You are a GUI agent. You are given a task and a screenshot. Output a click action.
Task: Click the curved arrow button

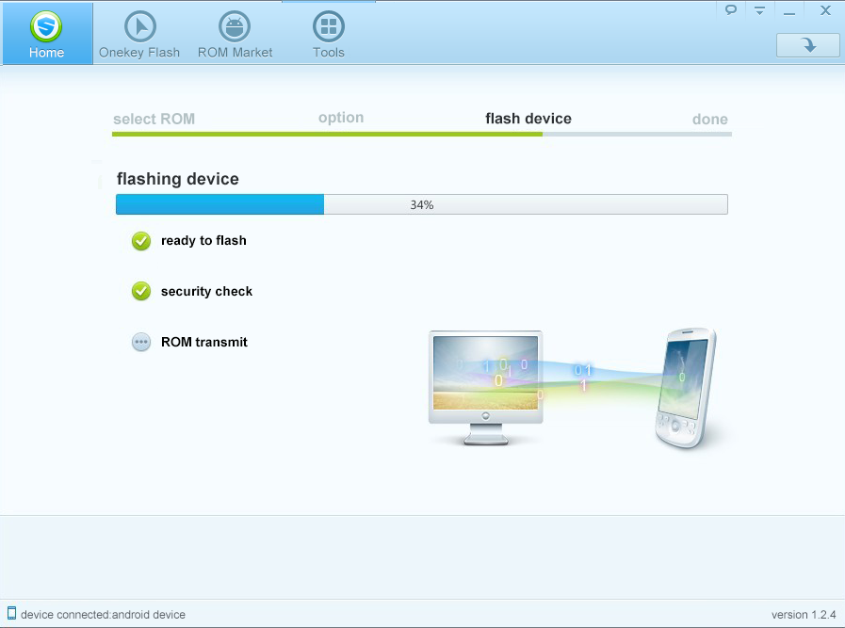pos(807,44)
